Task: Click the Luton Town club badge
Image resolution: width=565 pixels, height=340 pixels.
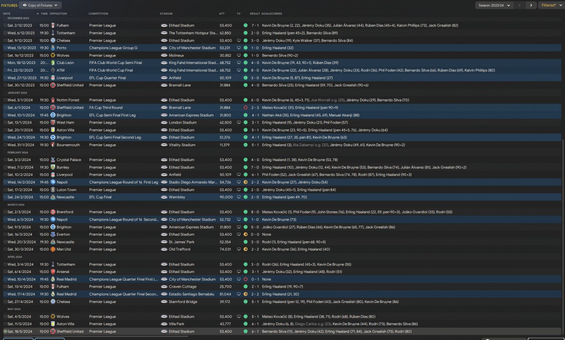Action: pos(53,190)
